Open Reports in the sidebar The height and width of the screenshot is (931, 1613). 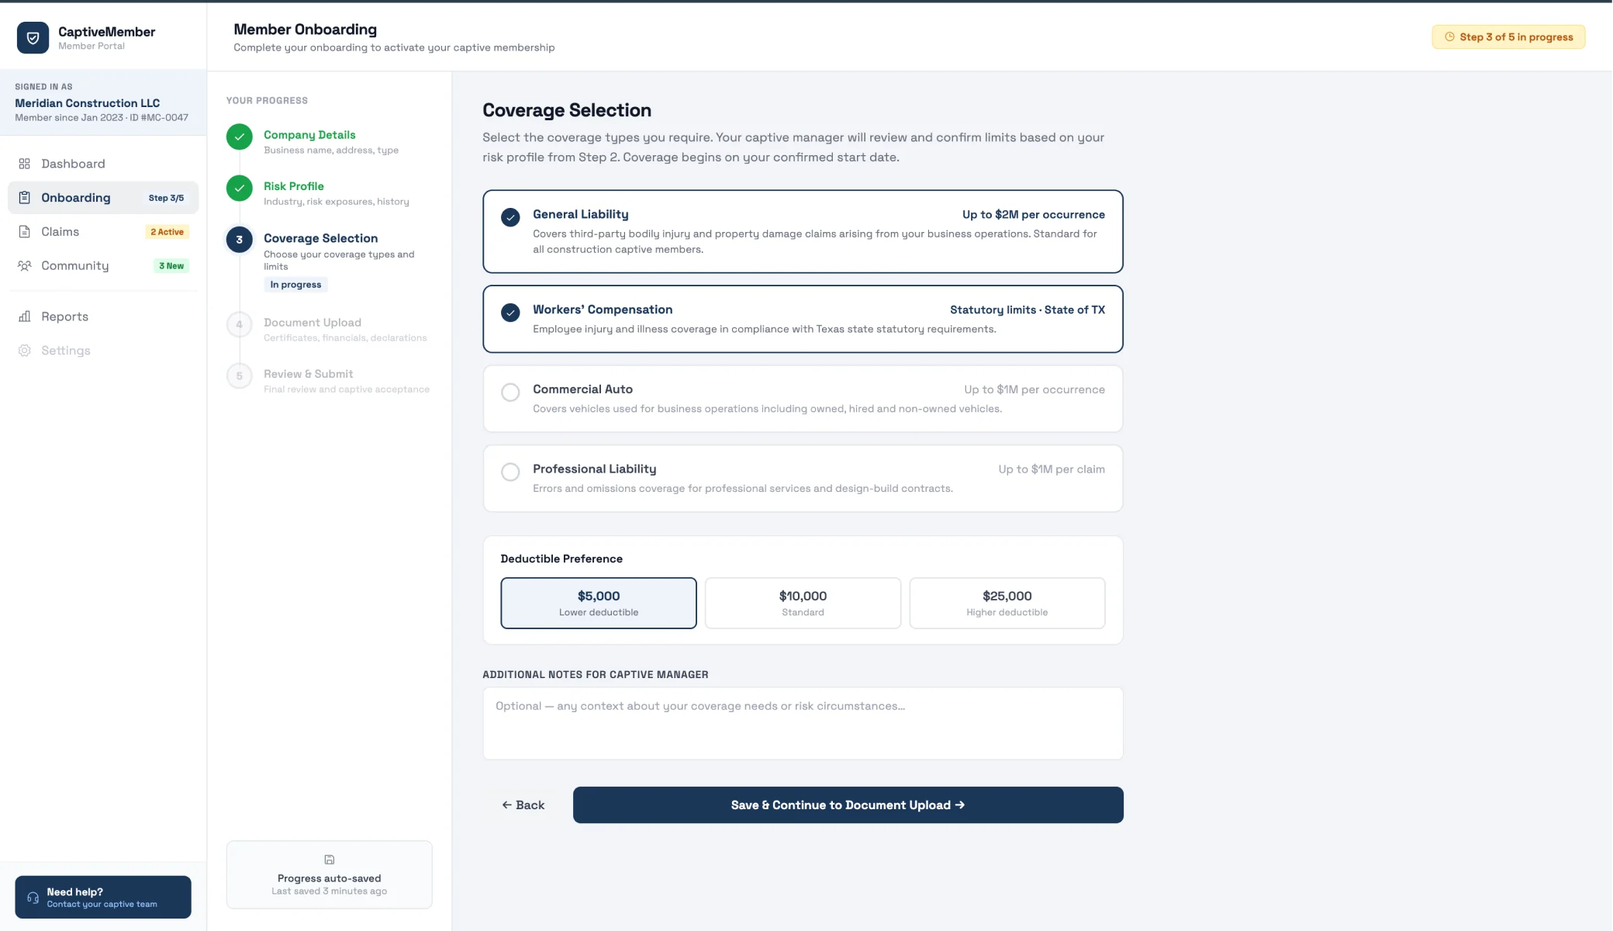103,317
